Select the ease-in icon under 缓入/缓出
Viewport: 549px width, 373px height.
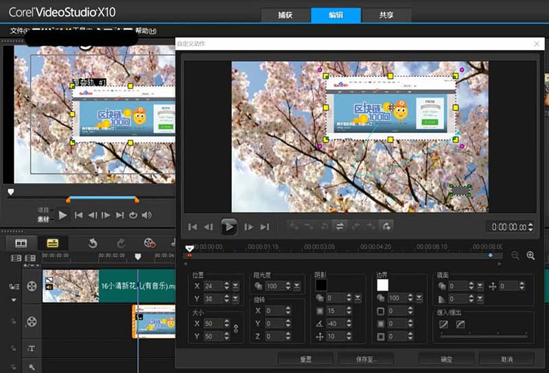point(443,324)
